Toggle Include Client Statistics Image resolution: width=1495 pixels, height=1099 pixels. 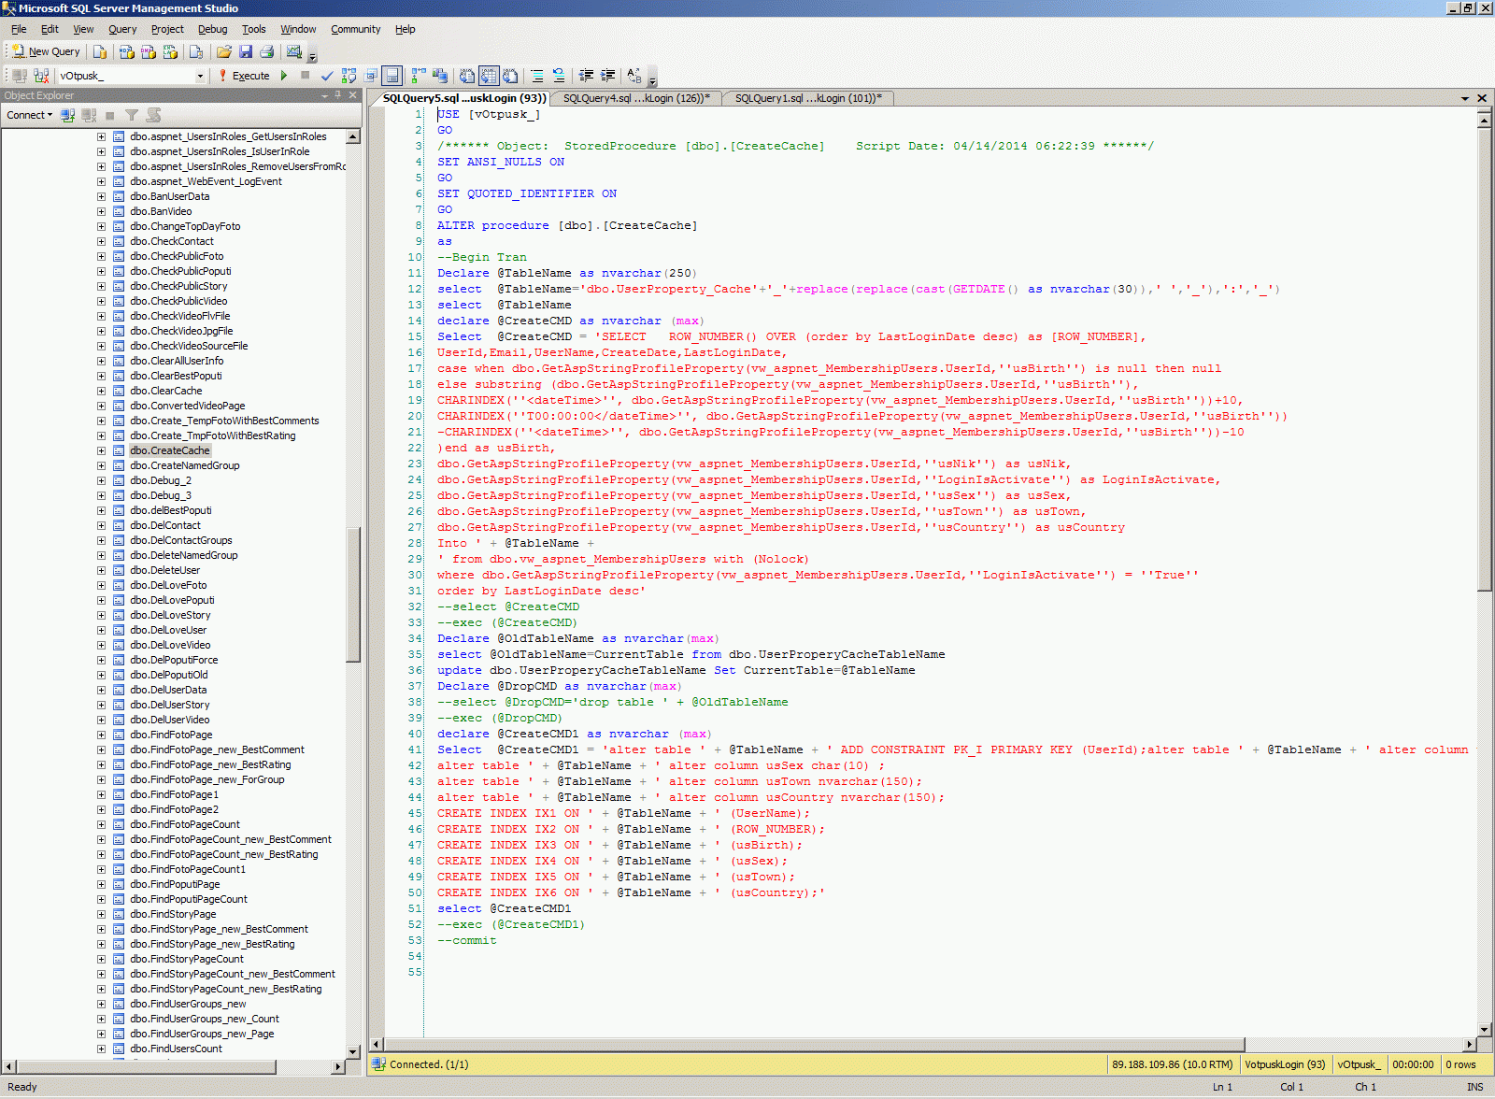tap(440, 76)
